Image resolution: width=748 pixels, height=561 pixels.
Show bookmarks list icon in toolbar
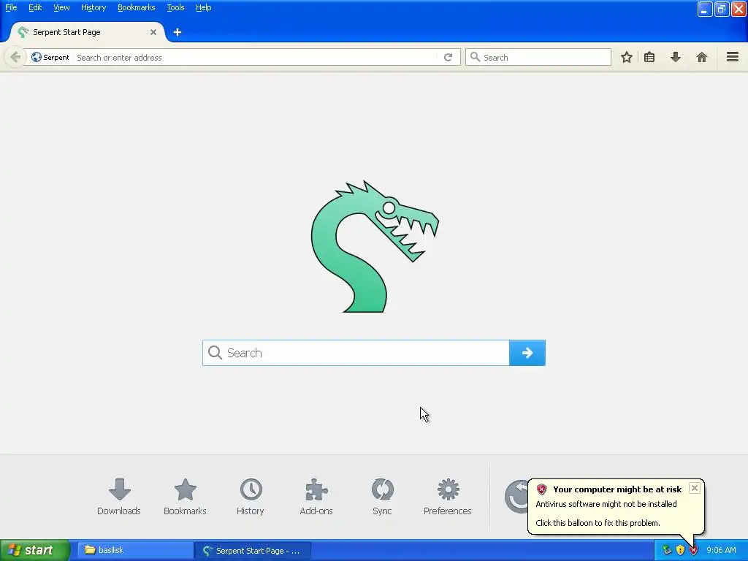[x=649, y=57]
